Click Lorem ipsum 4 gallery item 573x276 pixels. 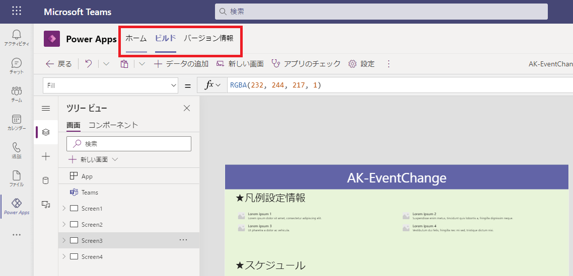pyautogui.click(x=449, y=228)
